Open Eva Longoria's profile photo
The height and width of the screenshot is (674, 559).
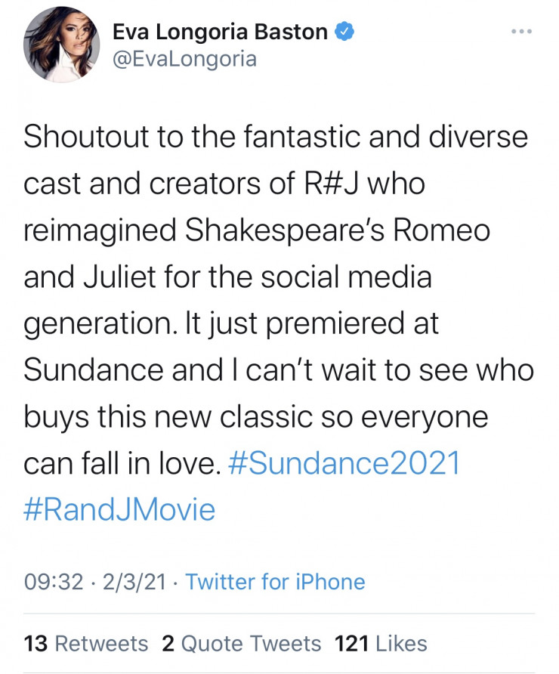tap(62, 45)
